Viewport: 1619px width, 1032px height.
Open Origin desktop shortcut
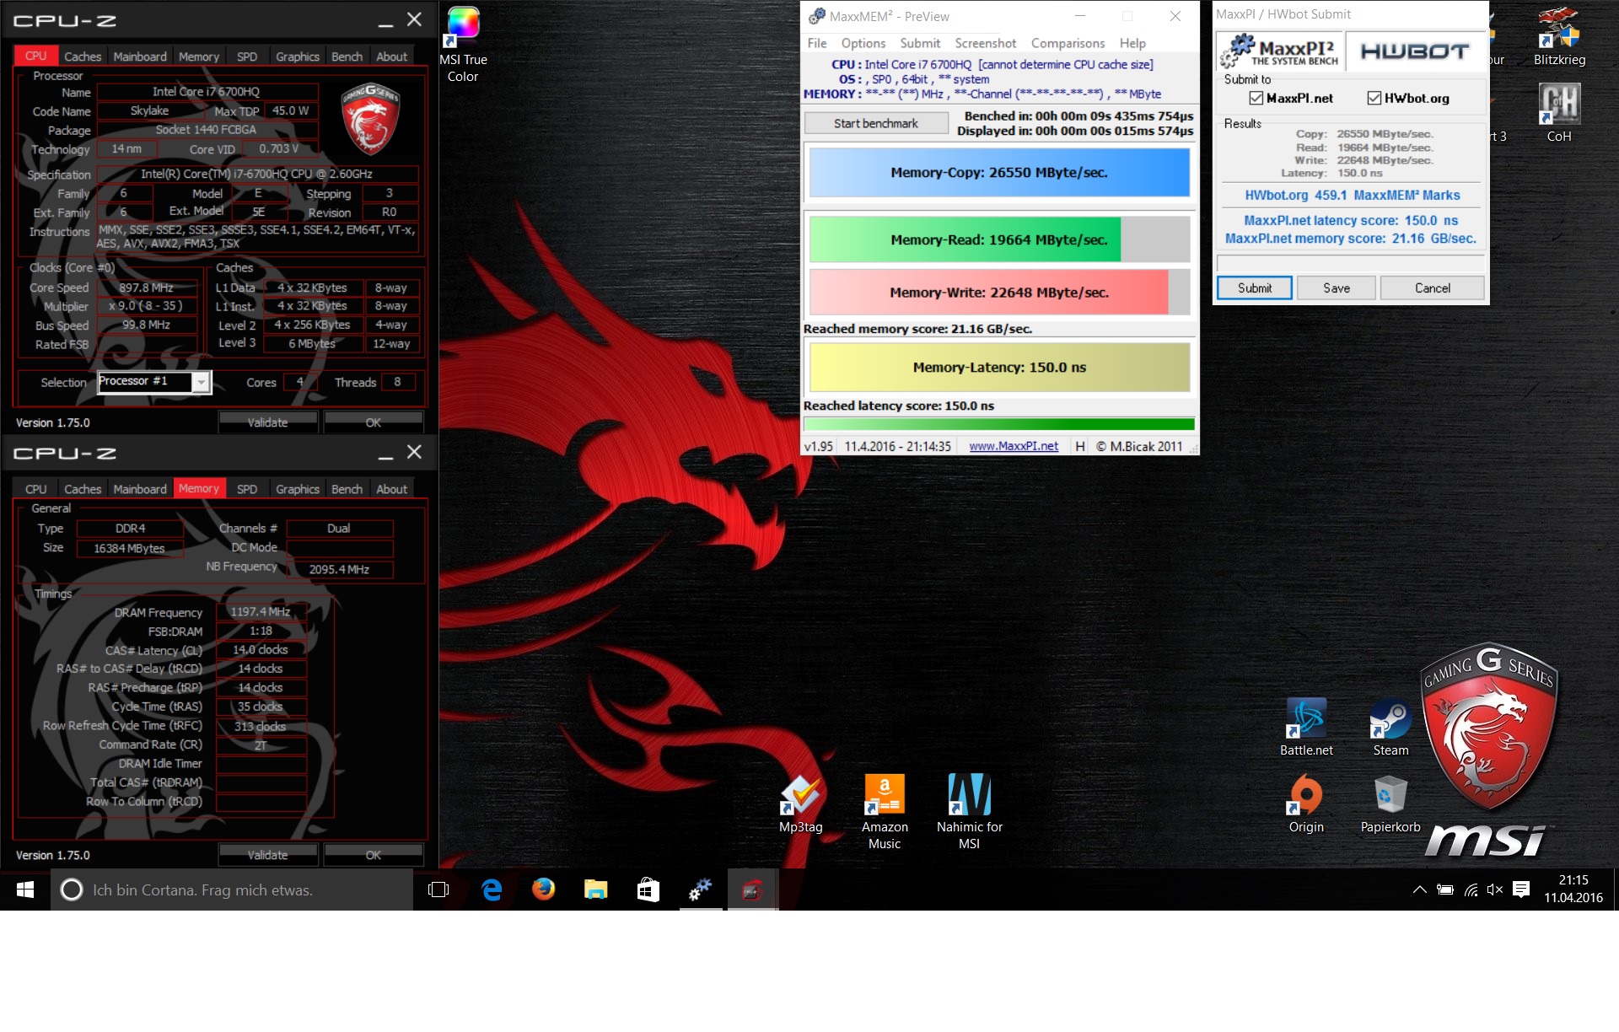tap(1306, 804)
